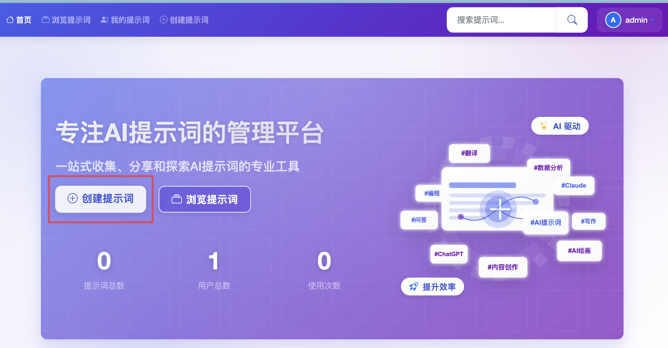Viewport: 668px width, 348px height.
Task: Click the plus-circle icon in navbar 创建提示词
Action: click(x=164, y=20)
